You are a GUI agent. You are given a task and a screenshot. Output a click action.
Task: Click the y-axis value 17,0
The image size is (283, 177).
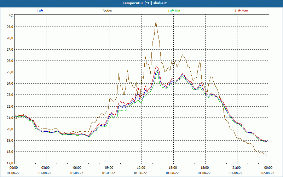click(10, 163)
